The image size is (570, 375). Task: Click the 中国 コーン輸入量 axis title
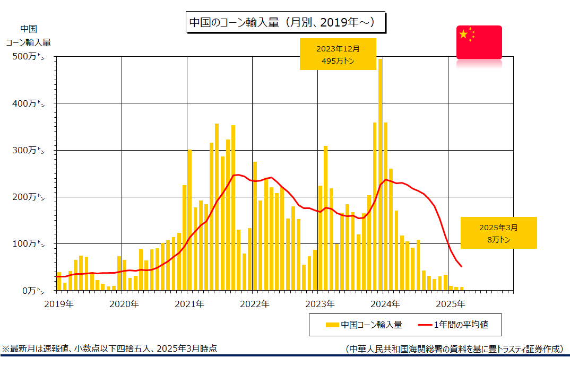(28, 36)
